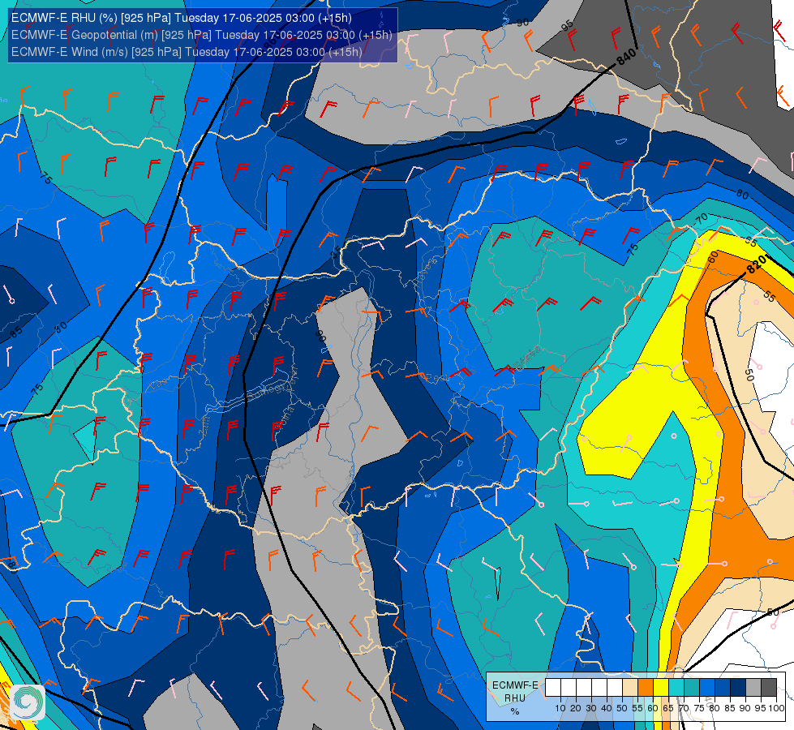Screen dimensions: 794x730
Task: Click the white legend swatch between 10 and 20
Action: point(569,688)
